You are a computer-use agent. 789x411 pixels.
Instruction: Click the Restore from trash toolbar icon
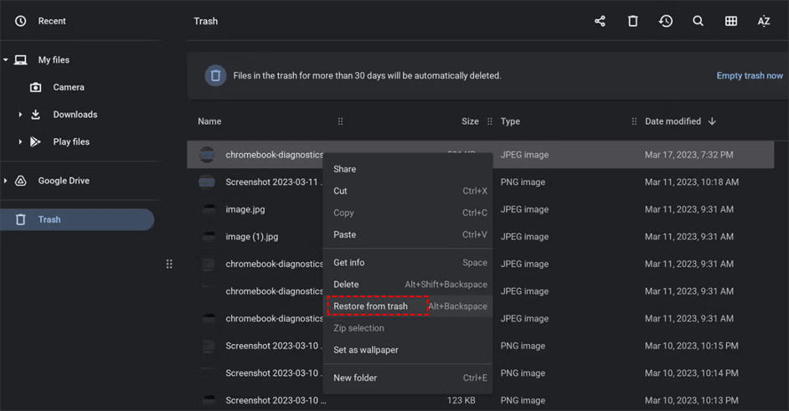point(666,21)
